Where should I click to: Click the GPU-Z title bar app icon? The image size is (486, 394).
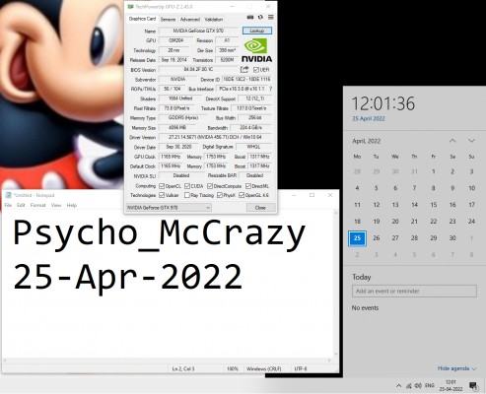[130, 7]
